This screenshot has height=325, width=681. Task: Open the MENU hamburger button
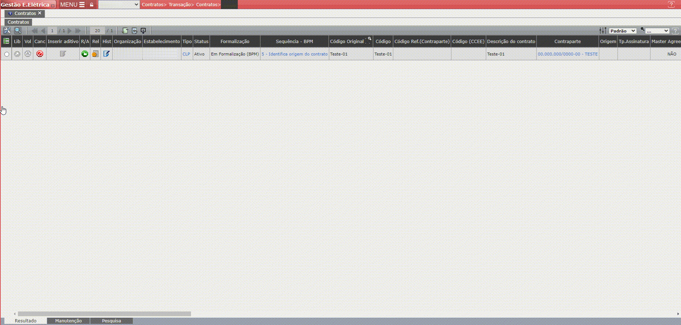point(72,5)
